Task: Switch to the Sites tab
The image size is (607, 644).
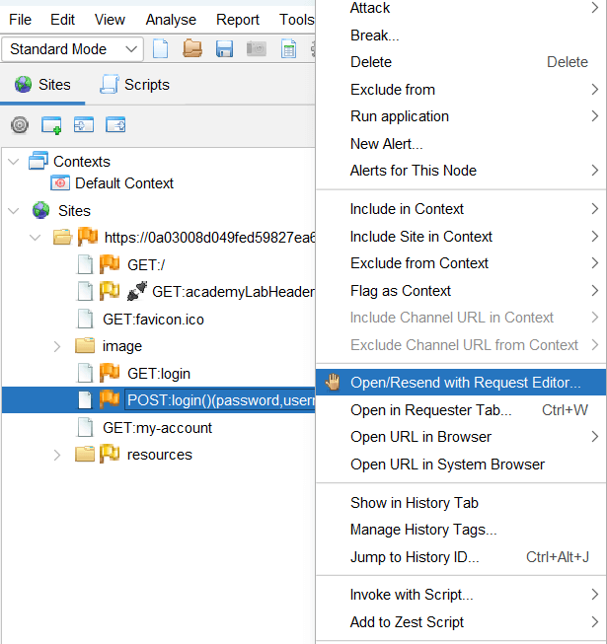Action: pos(42,85)
